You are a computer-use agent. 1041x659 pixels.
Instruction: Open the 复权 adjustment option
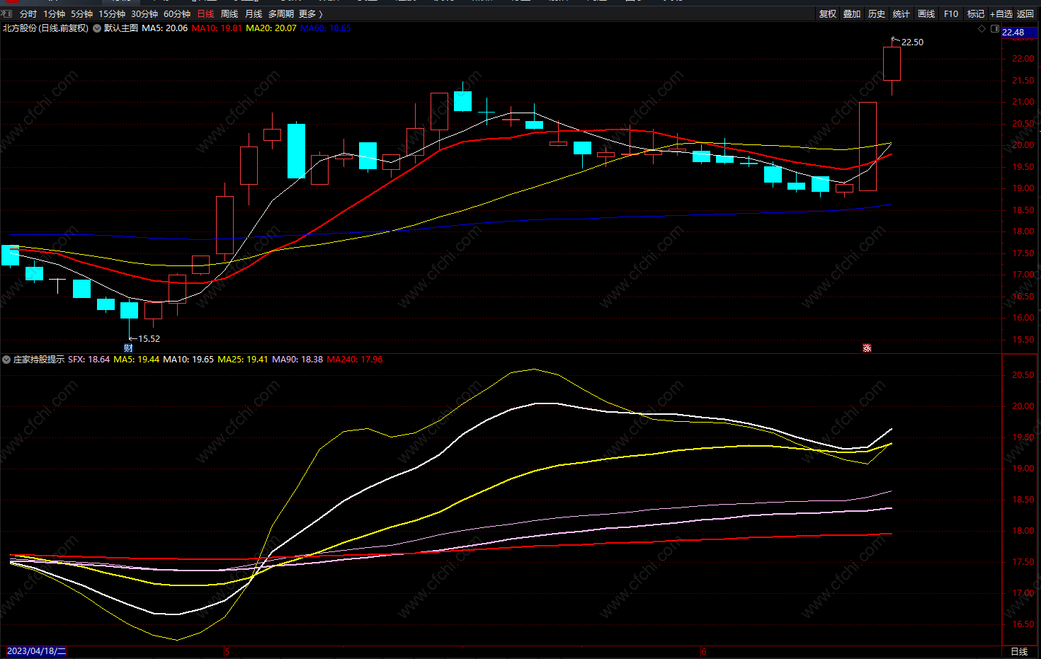pyautogui.click(x=828, y=13)
